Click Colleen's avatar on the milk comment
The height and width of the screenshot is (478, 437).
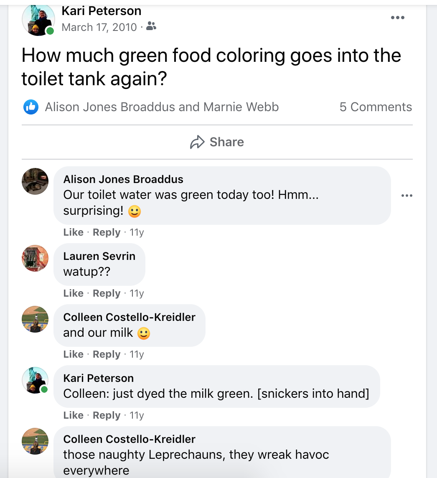pyautogui.click(x=35, y=319)
